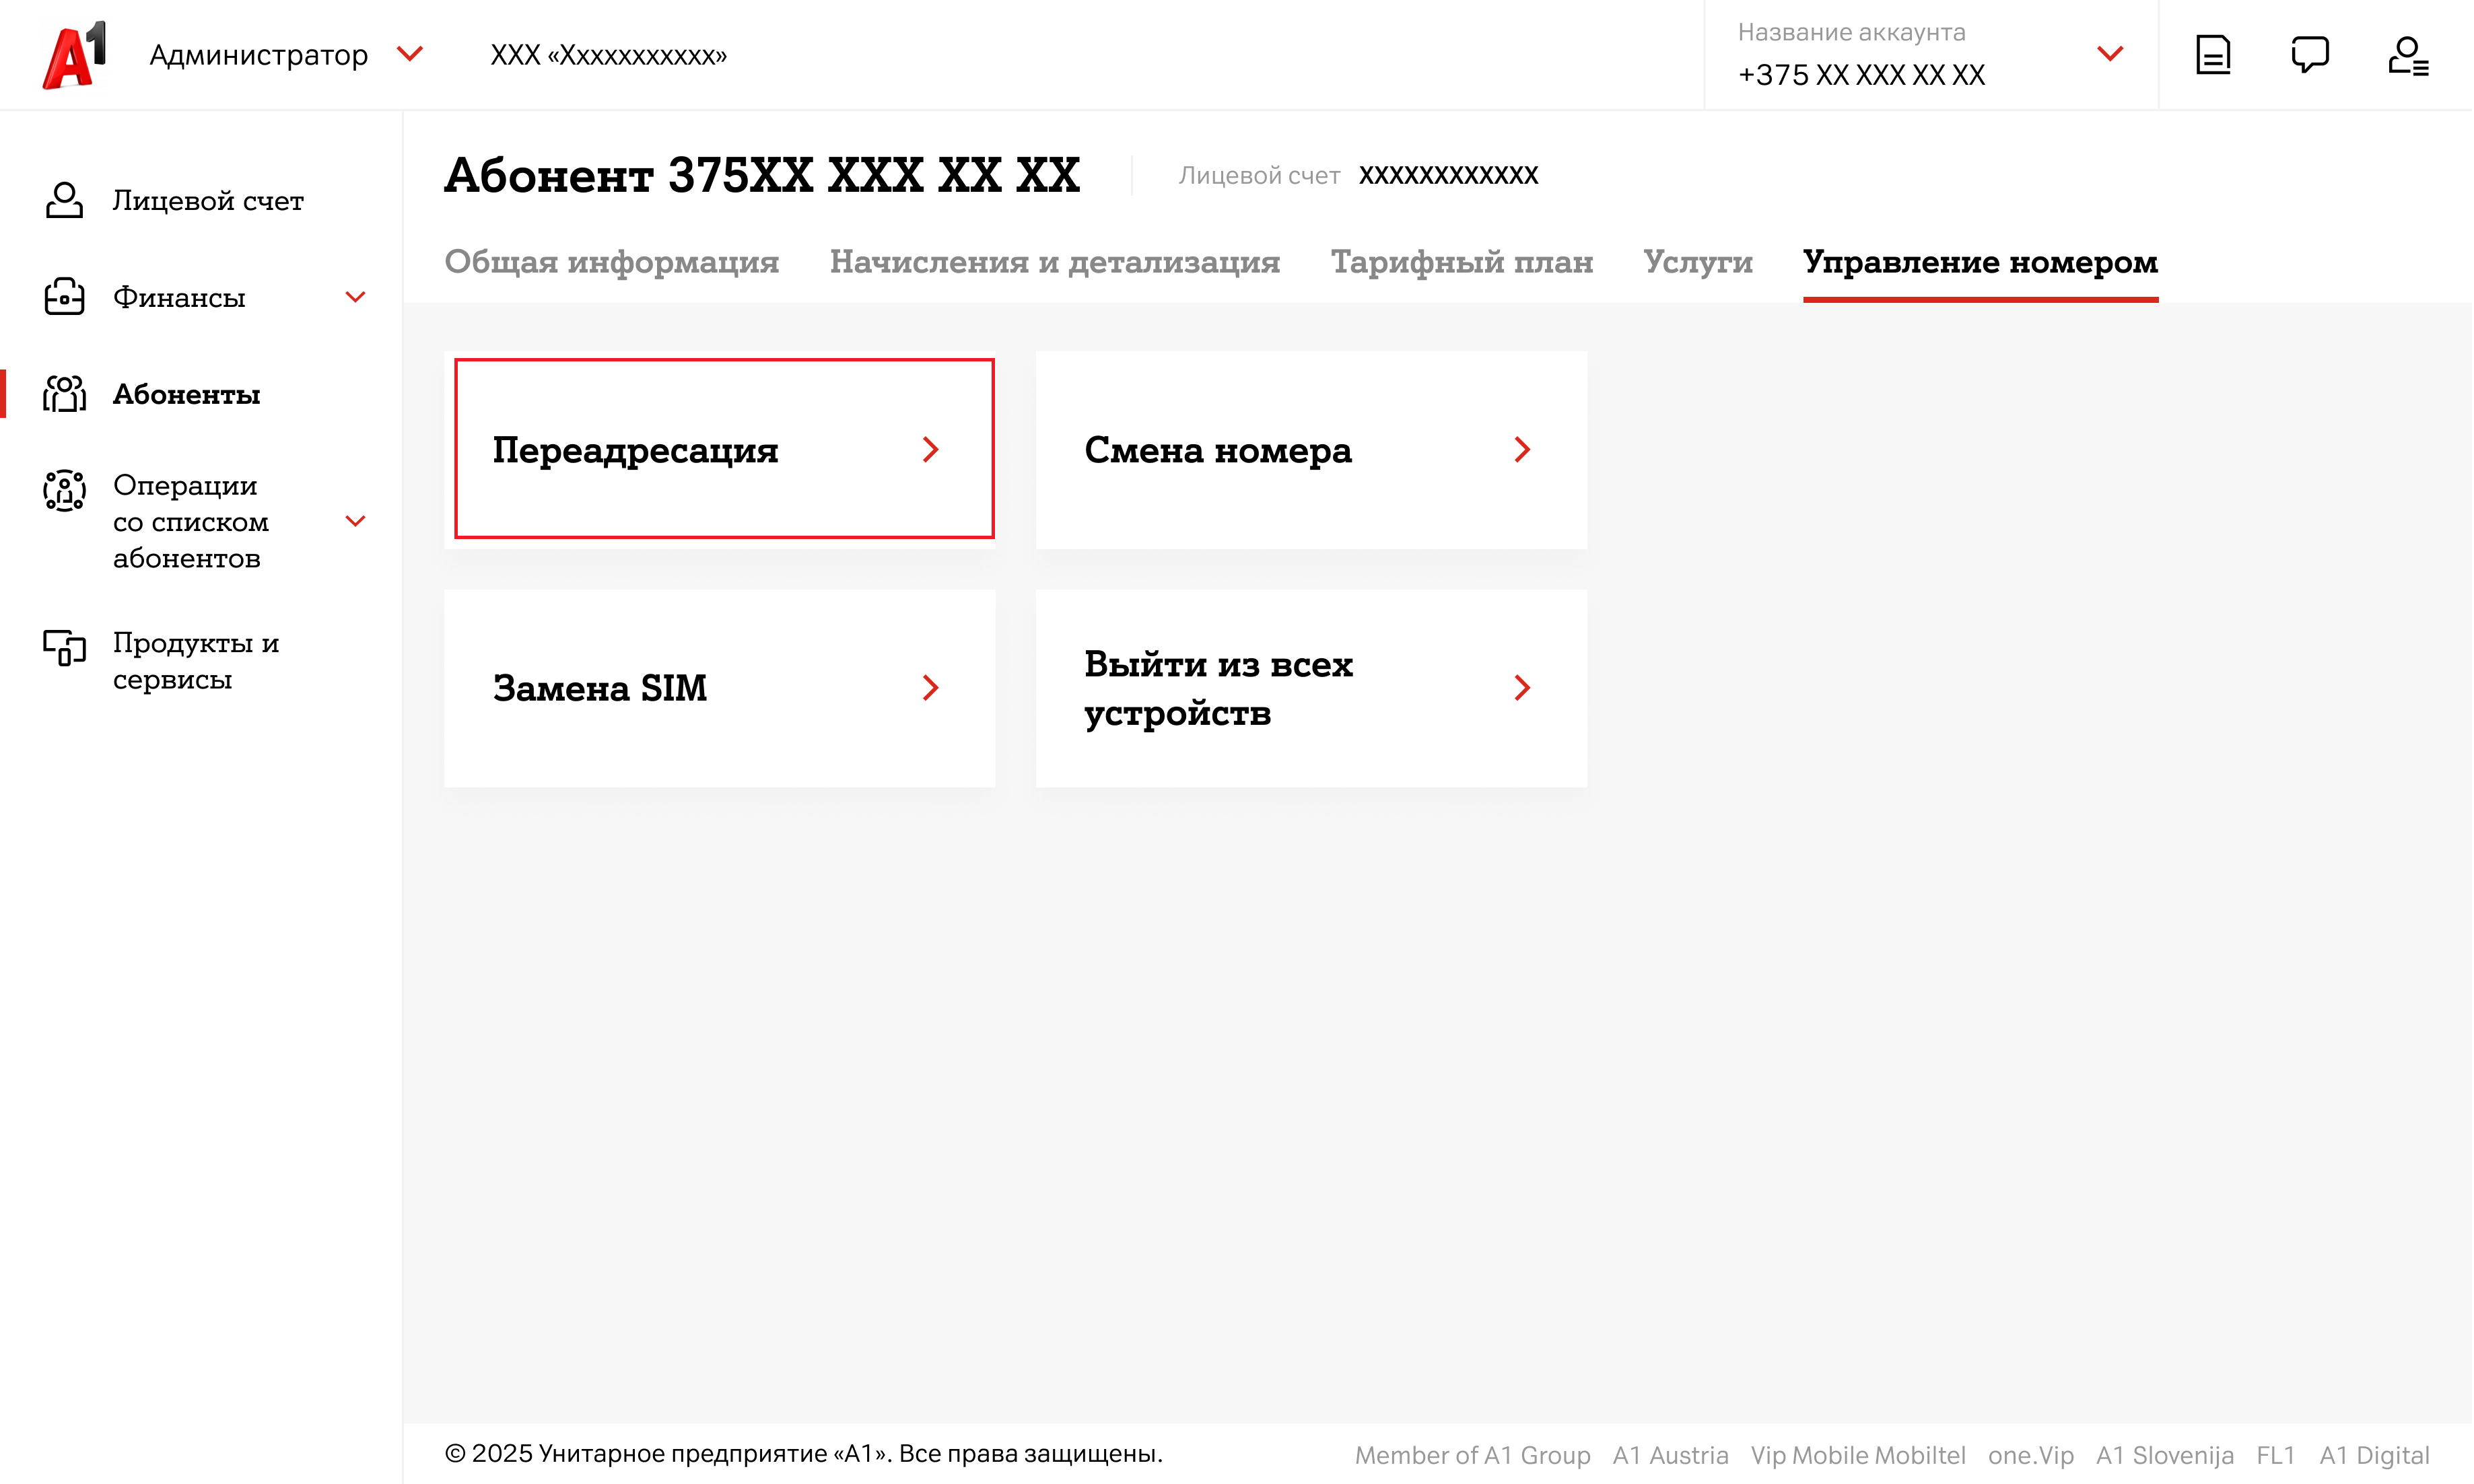This screenshot has height=1484, width=2474.
Task: Click the A1 logo
Action: tap(74, 55)
